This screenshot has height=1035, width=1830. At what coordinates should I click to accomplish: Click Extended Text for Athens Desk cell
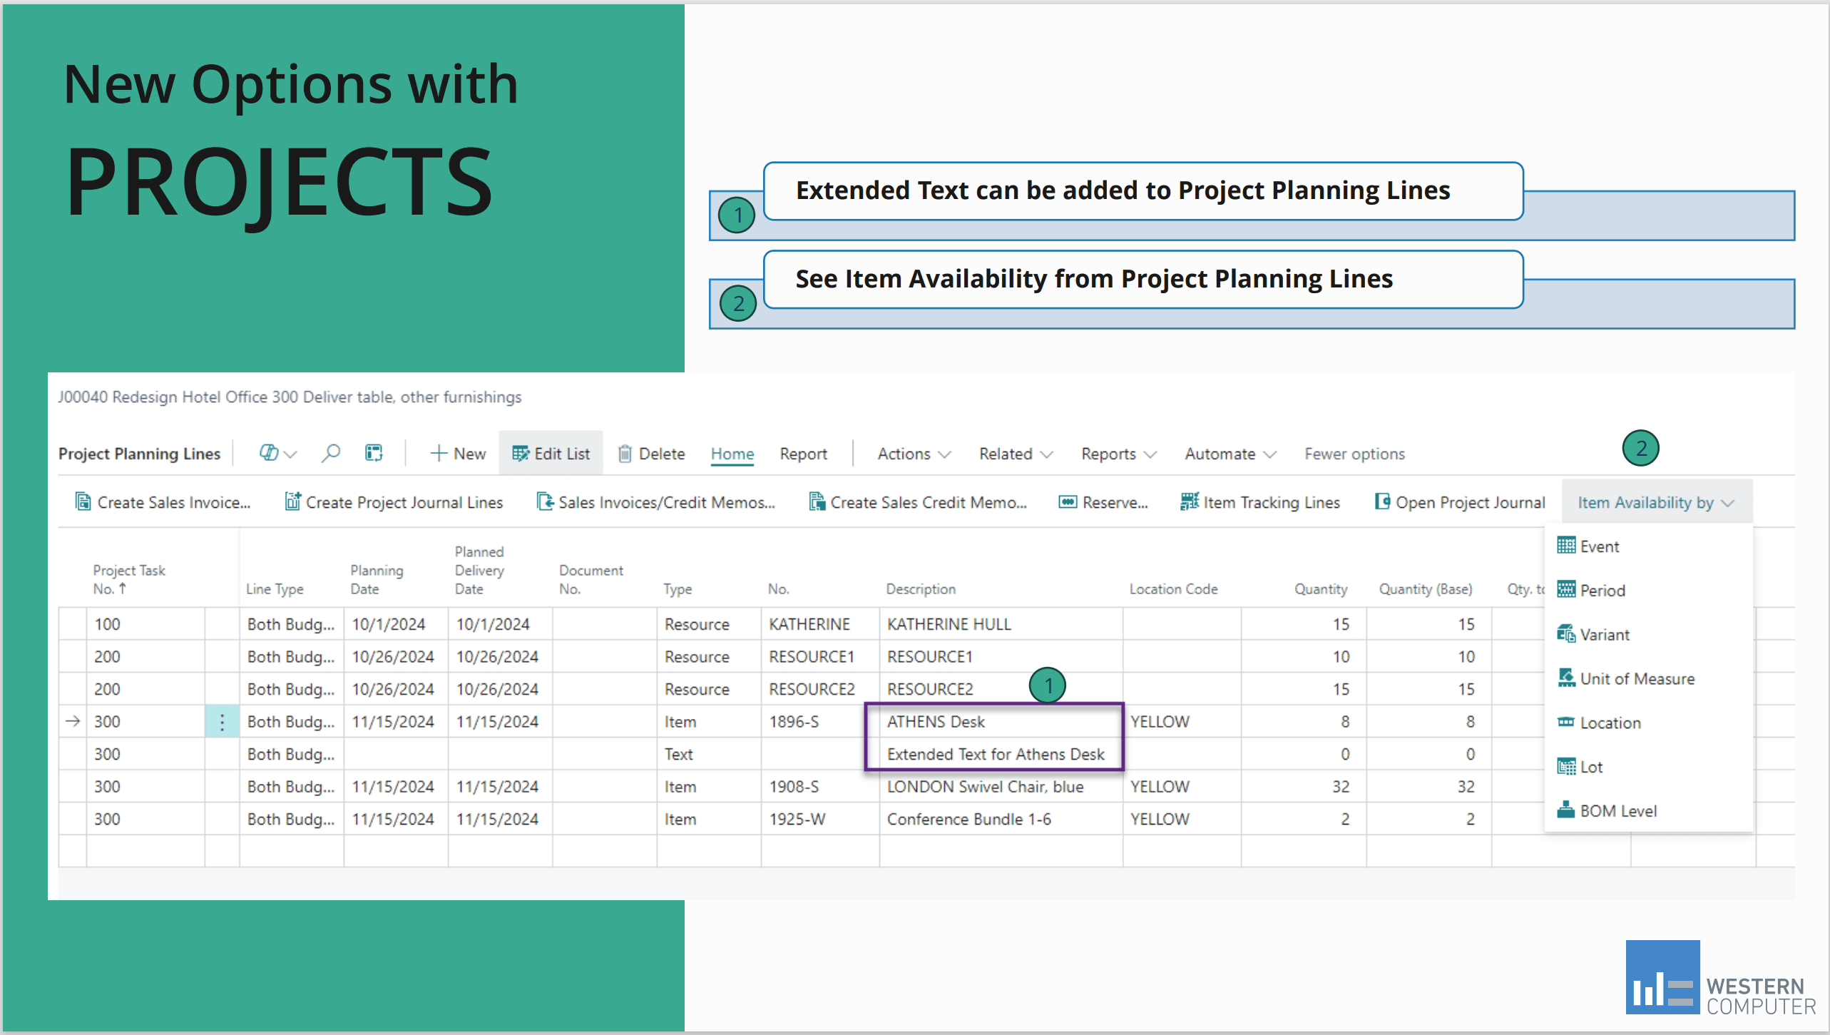click(x=1001, y=754)
